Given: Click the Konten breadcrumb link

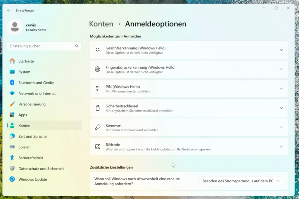Looking at the screenshot, I should [x=101, y=24].
